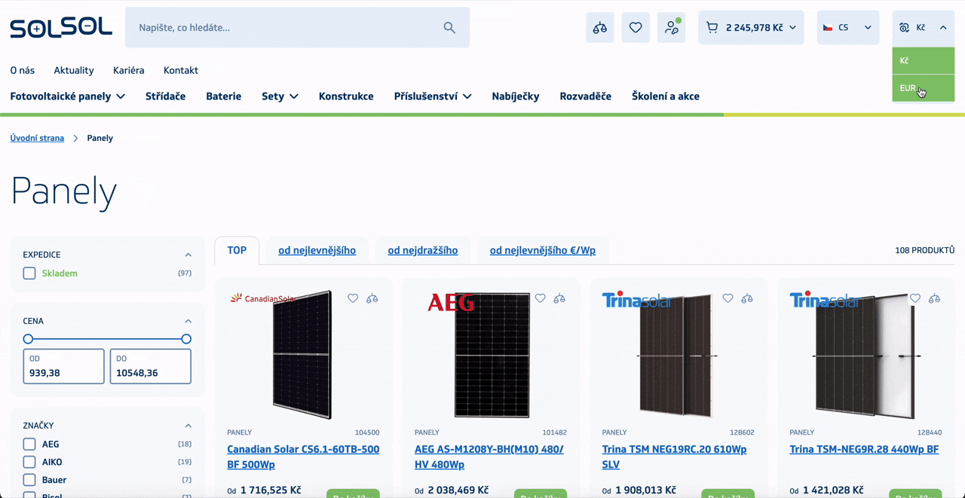Click product code 101482

[554, 432]
